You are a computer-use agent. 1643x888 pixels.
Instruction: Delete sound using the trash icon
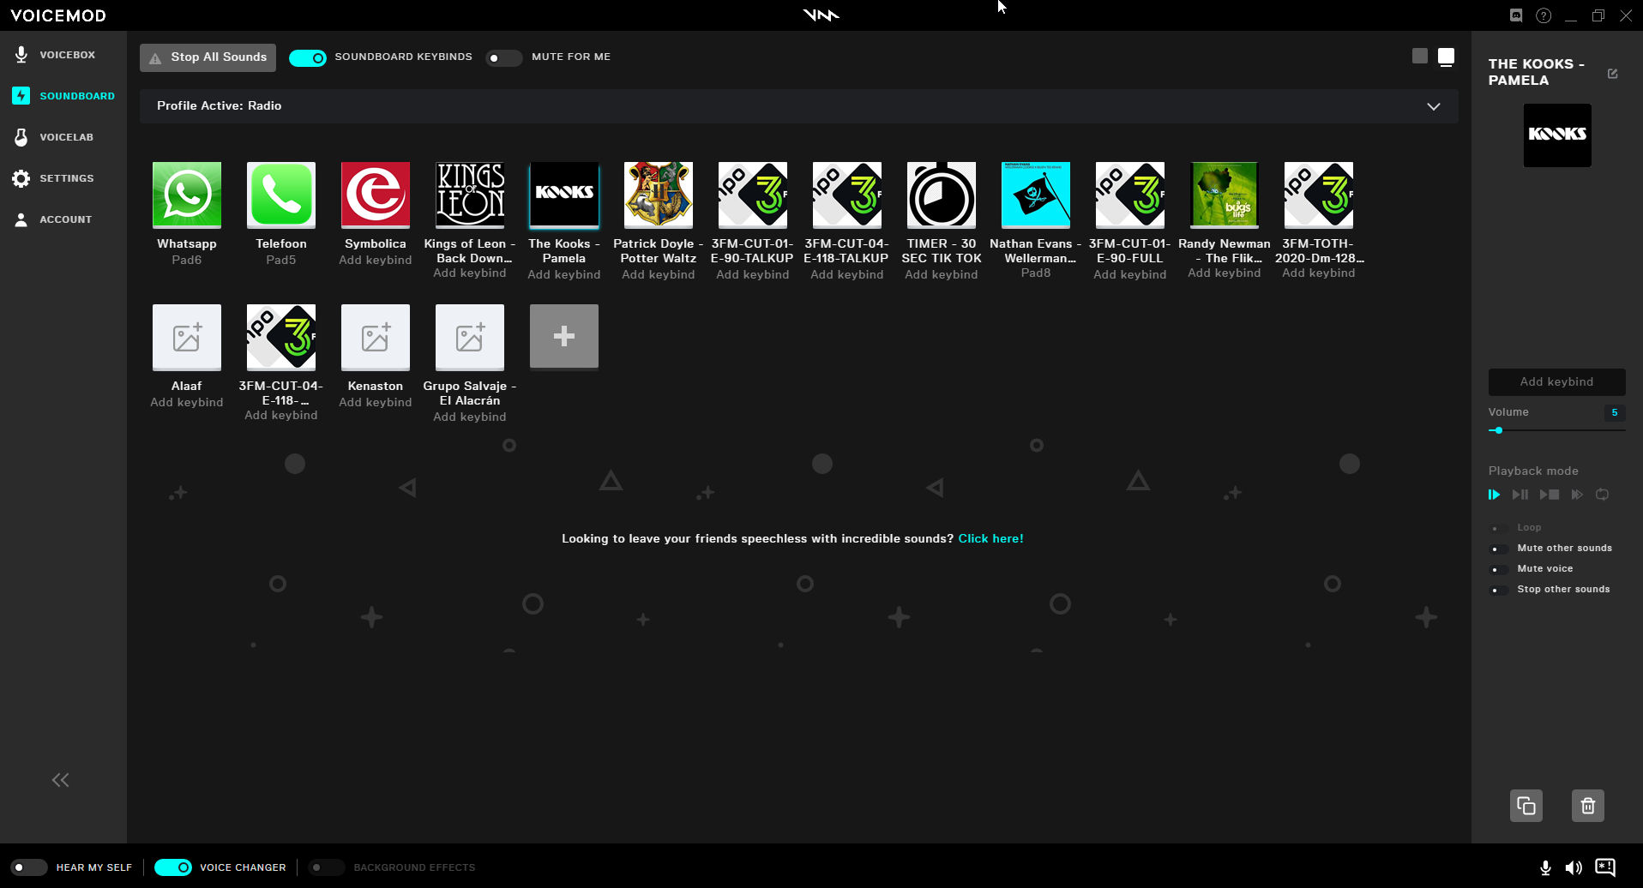pyautogui.click(x=1587, y=806)
